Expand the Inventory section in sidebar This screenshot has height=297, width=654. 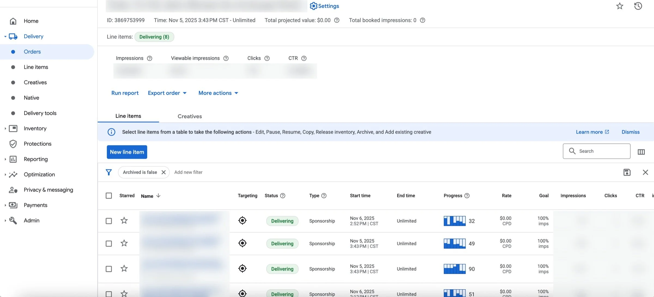(5, 128)
